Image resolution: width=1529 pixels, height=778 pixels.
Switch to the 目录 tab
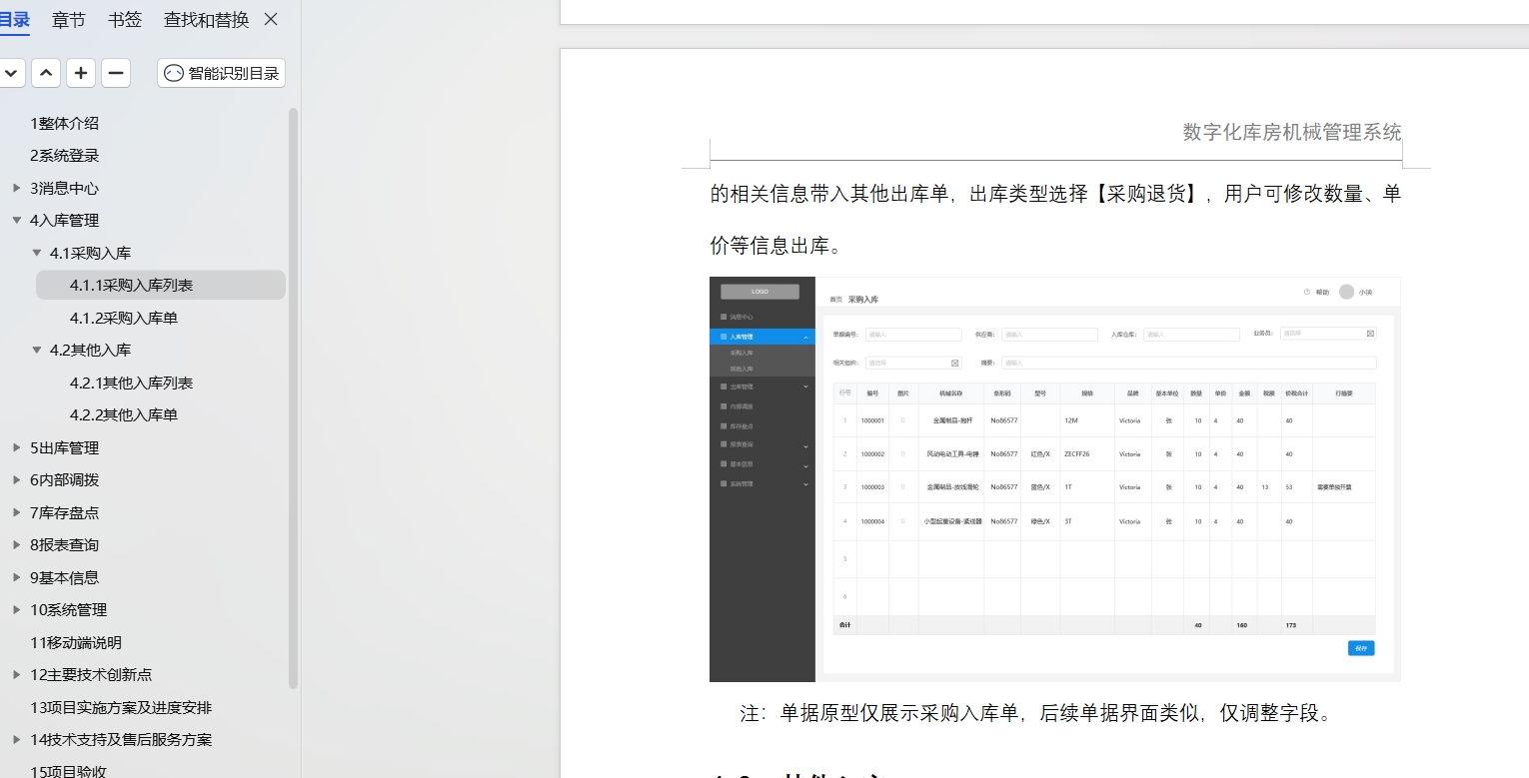coord(14,20)
